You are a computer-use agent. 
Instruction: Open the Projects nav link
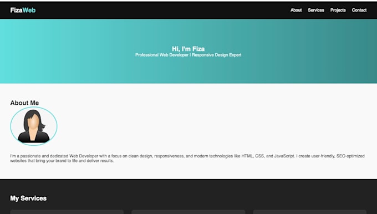(x=338, y=10)
